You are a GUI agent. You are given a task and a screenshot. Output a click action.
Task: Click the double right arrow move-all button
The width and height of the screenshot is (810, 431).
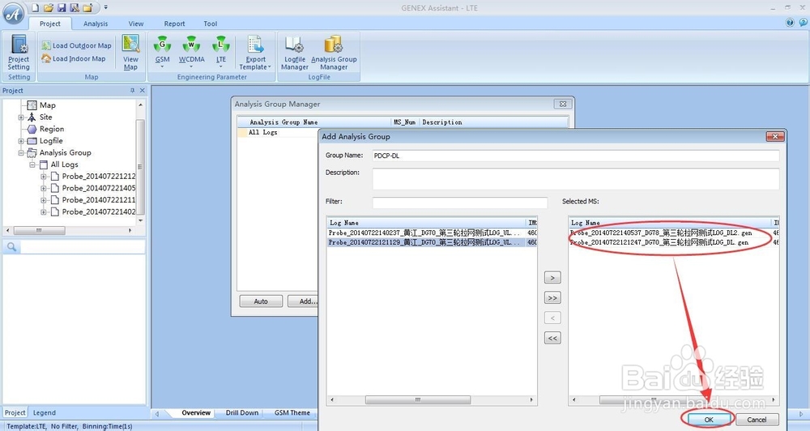click(x=552, y=298)
